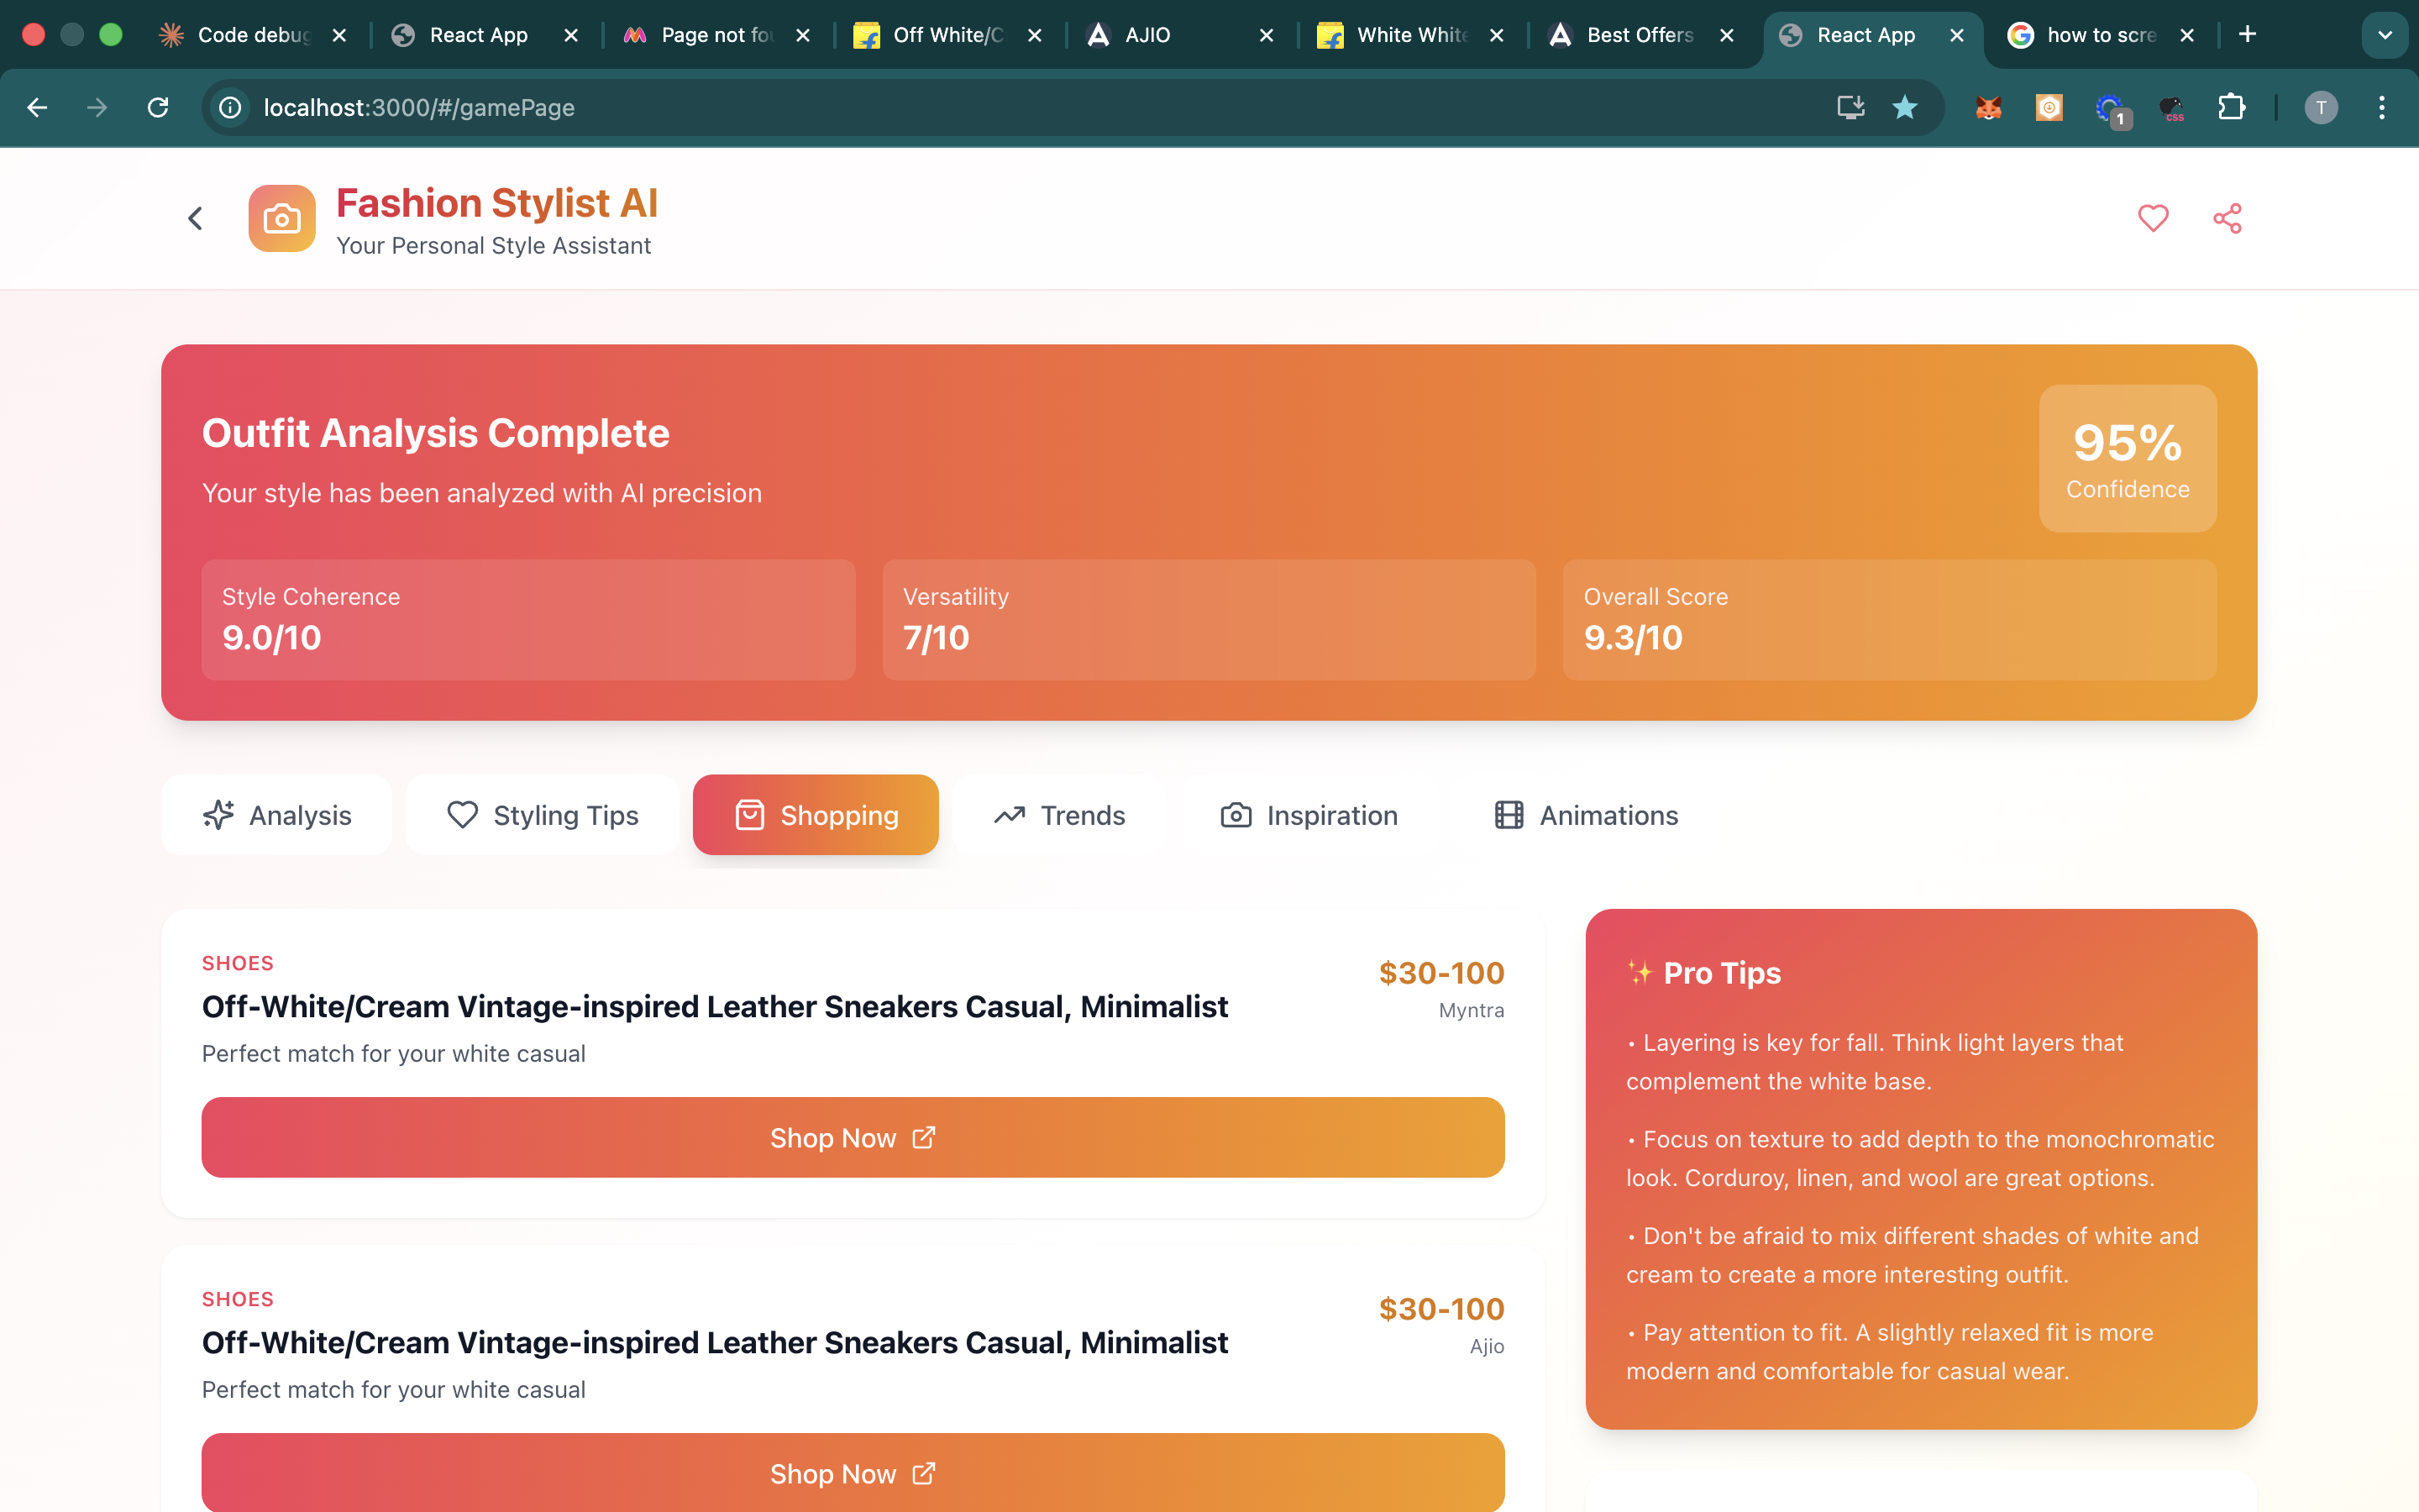Image resolution: width=2419 pixels, height=1512 pixels.
Task: Switch to the Analysis tab
Action: coord(277,815)
